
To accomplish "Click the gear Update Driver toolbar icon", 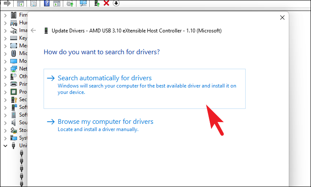I will pos(70,3).
